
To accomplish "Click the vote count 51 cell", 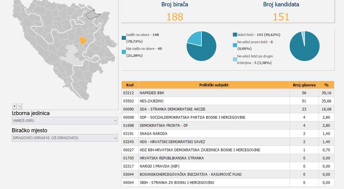I will coord(304,101).
